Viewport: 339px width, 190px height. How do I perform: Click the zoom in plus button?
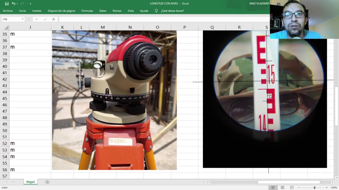coord(327,188)
